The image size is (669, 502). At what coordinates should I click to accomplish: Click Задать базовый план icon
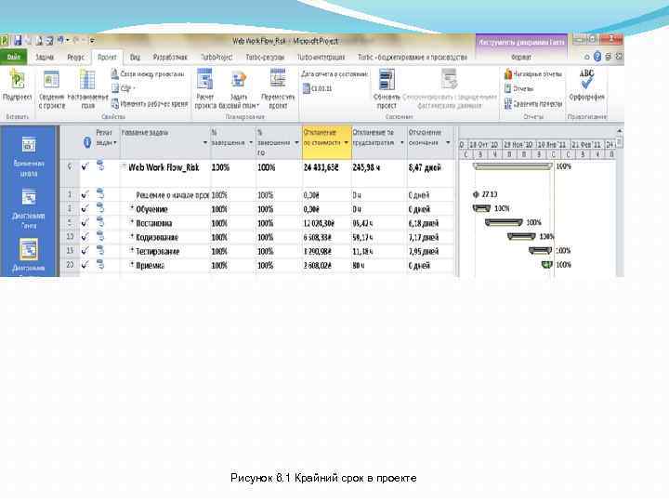point(239,80)
